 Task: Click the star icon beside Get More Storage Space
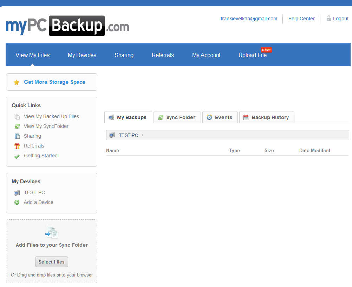pyautogui.click(x=17, y=82)
